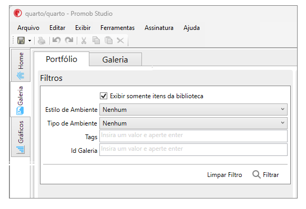Click the Paste clipboard icon

(108, 40)
